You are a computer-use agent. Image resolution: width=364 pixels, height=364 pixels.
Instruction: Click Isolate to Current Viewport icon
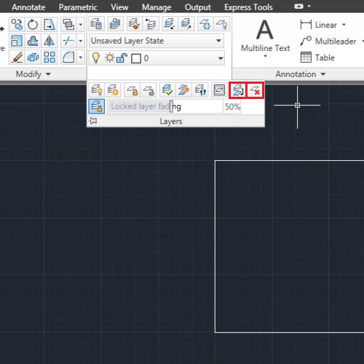click(219, 90)
